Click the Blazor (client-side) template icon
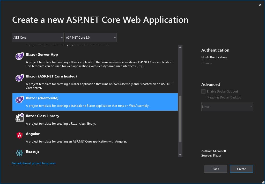 20,100
